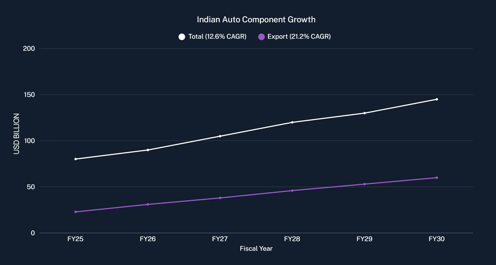
Task: Click the Export line's FY29 data point
Action: click(364, 184)
